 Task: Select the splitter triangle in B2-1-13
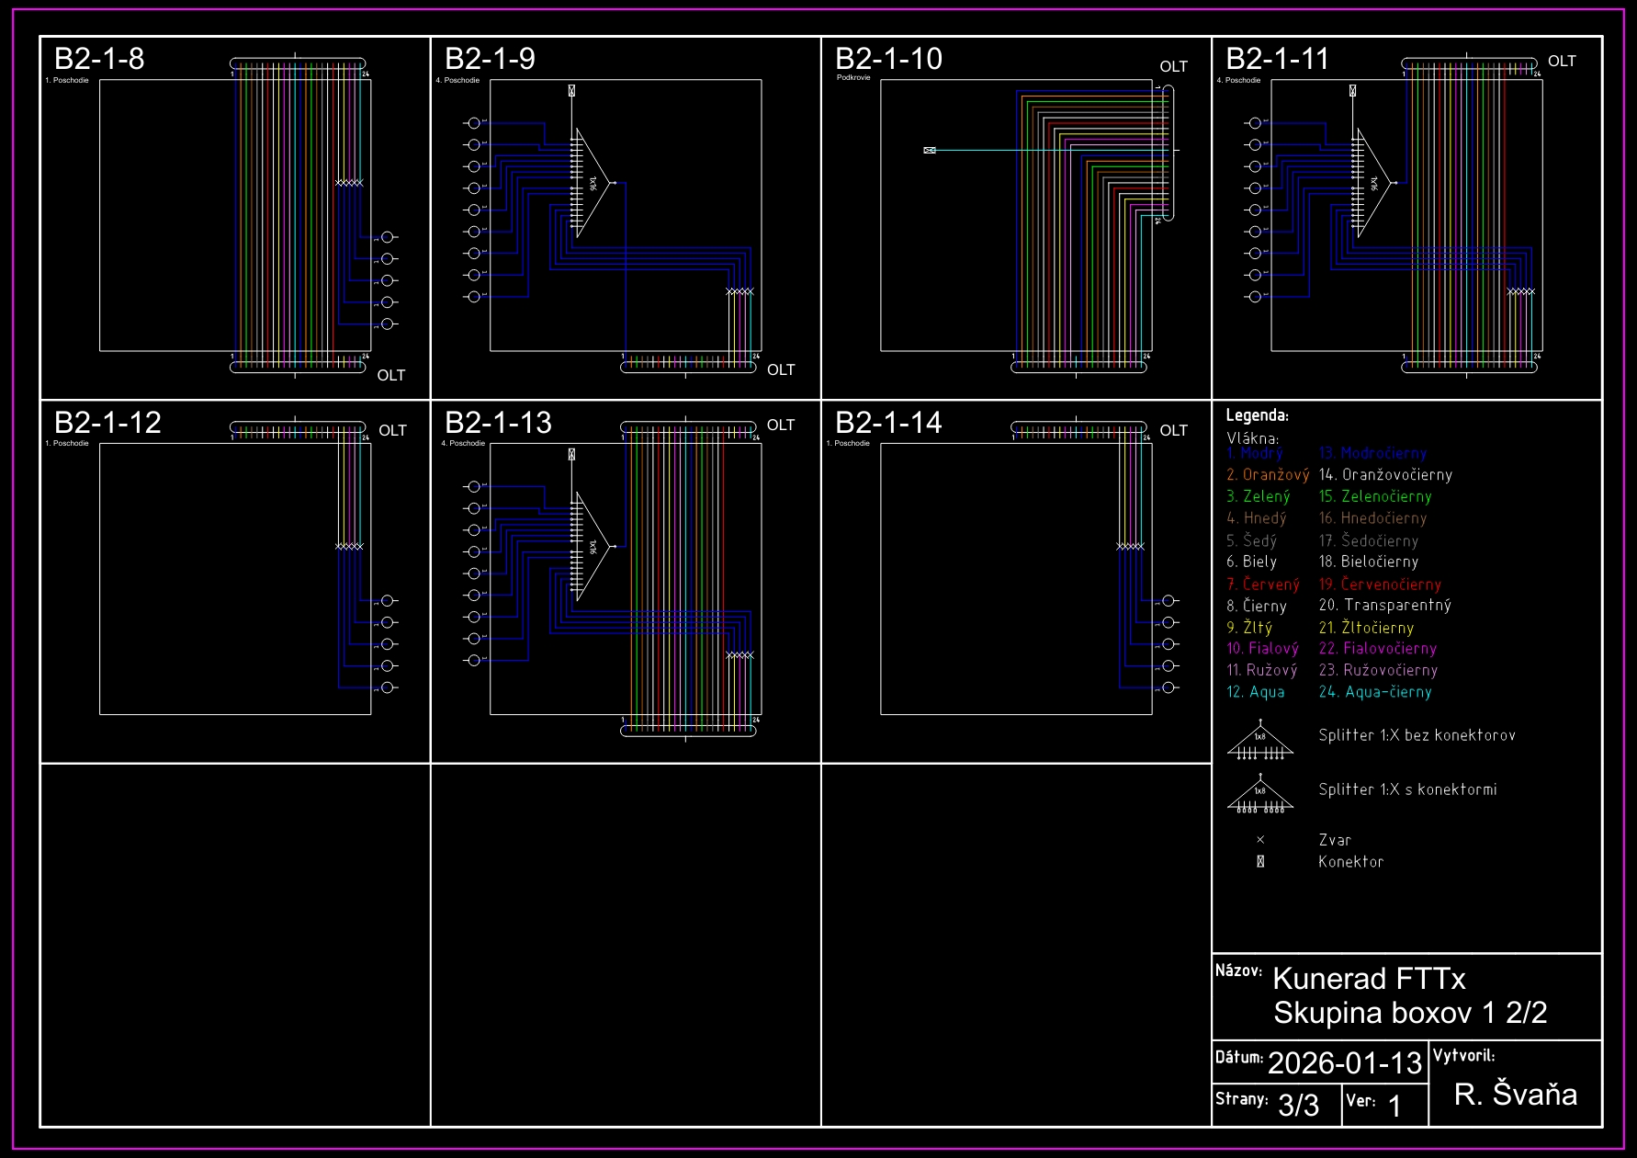point(590,547)
